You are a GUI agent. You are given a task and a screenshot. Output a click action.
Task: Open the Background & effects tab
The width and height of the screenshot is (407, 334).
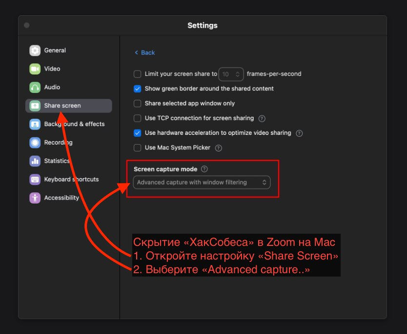[68, 124]
